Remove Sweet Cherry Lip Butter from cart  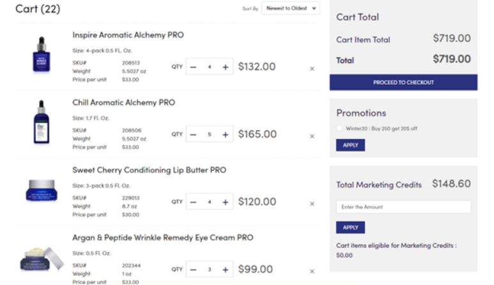(312, 203)
